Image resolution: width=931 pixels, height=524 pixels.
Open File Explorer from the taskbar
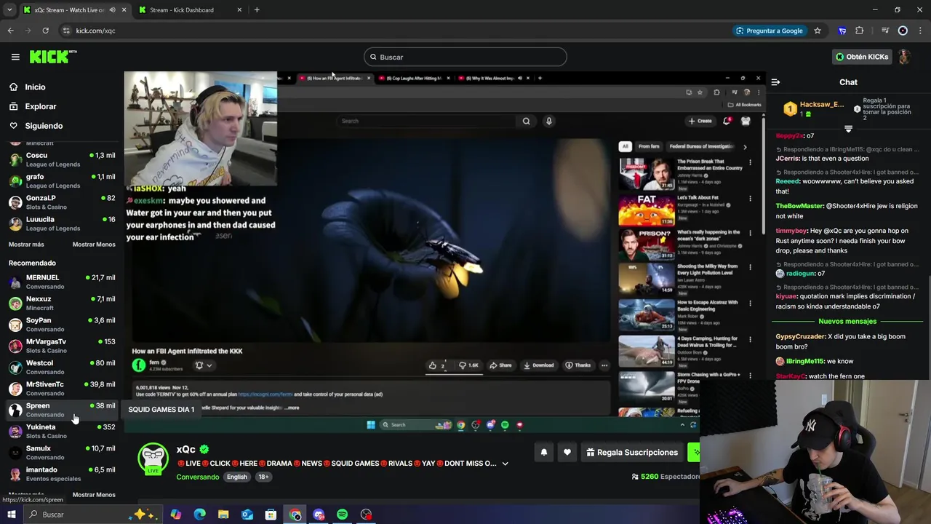pos(223,515)
